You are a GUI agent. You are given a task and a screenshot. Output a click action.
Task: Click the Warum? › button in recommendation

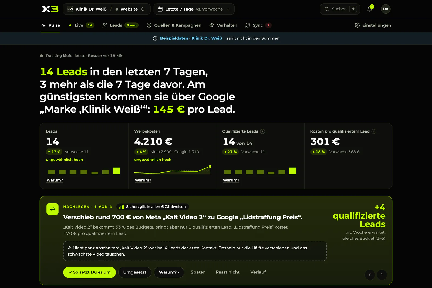point(169,272)
